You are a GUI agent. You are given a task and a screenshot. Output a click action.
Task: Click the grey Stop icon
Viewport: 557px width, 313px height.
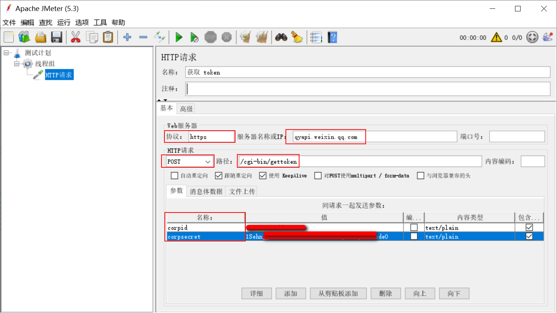(x=210, y=37)
